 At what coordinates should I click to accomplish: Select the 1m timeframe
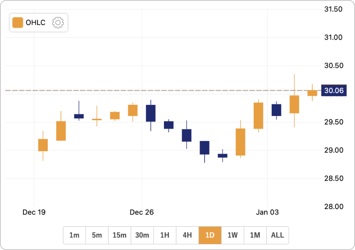(x=75, y=235)
